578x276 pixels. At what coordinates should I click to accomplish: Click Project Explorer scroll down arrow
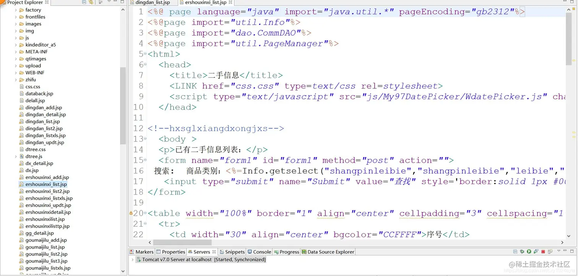point(123,271)
